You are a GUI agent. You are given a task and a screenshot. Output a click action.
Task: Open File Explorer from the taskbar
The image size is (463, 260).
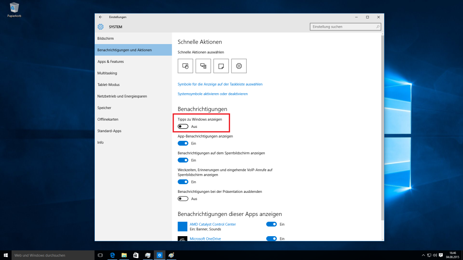point(124,255)
